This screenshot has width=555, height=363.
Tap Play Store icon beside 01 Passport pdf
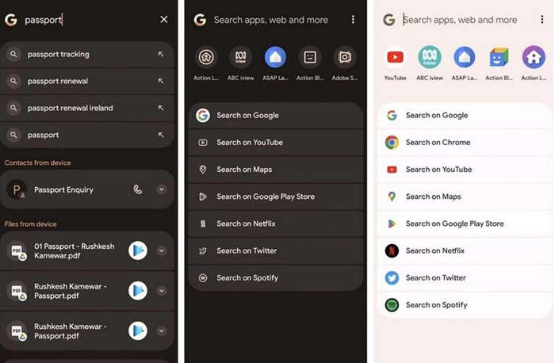138,250
